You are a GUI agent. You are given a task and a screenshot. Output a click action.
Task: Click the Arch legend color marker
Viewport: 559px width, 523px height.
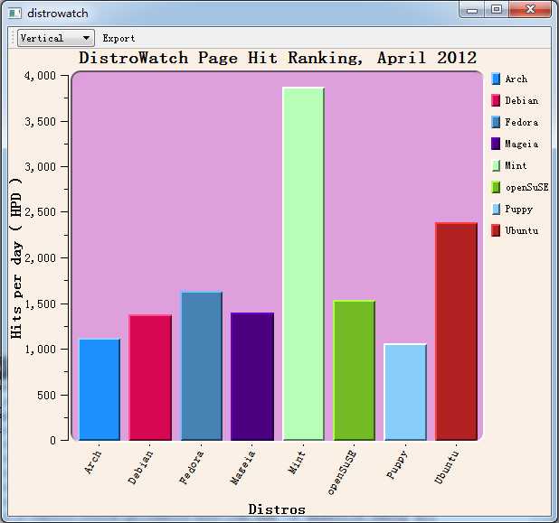tap(496, 79)
